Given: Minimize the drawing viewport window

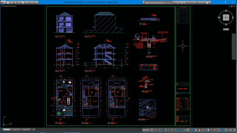Looking at the screenshot, I should point(229,6).
